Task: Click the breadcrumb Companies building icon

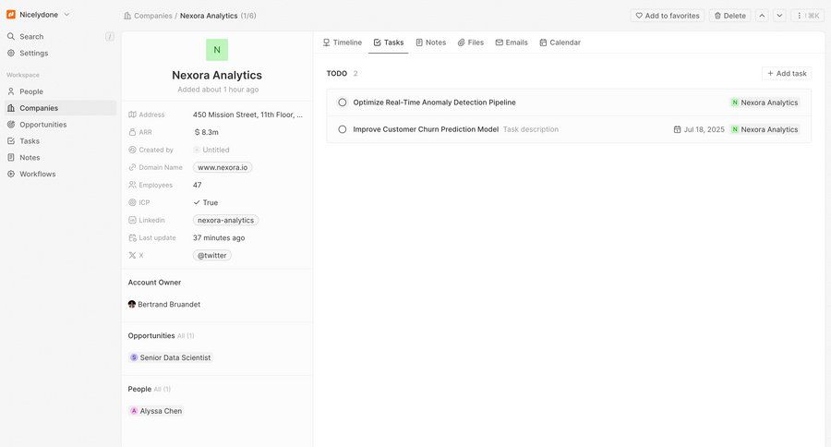Action: (x=127, y=16)
